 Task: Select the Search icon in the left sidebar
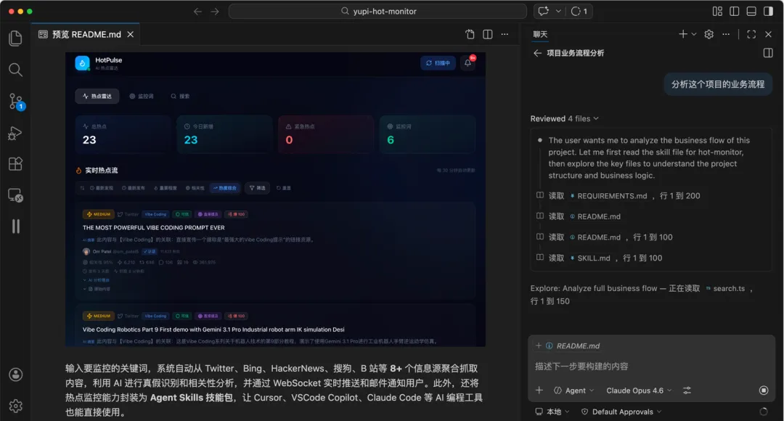coord(15,70)
